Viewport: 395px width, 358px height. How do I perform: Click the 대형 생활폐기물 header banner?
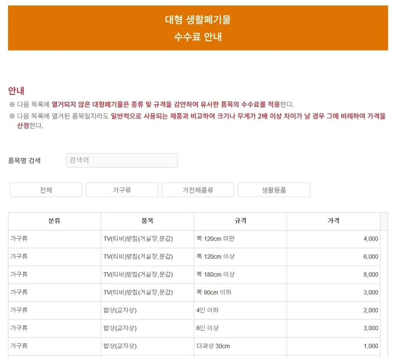pos(197,27)
